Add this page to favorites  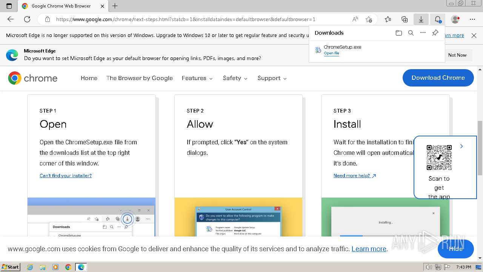pos(369,19)
